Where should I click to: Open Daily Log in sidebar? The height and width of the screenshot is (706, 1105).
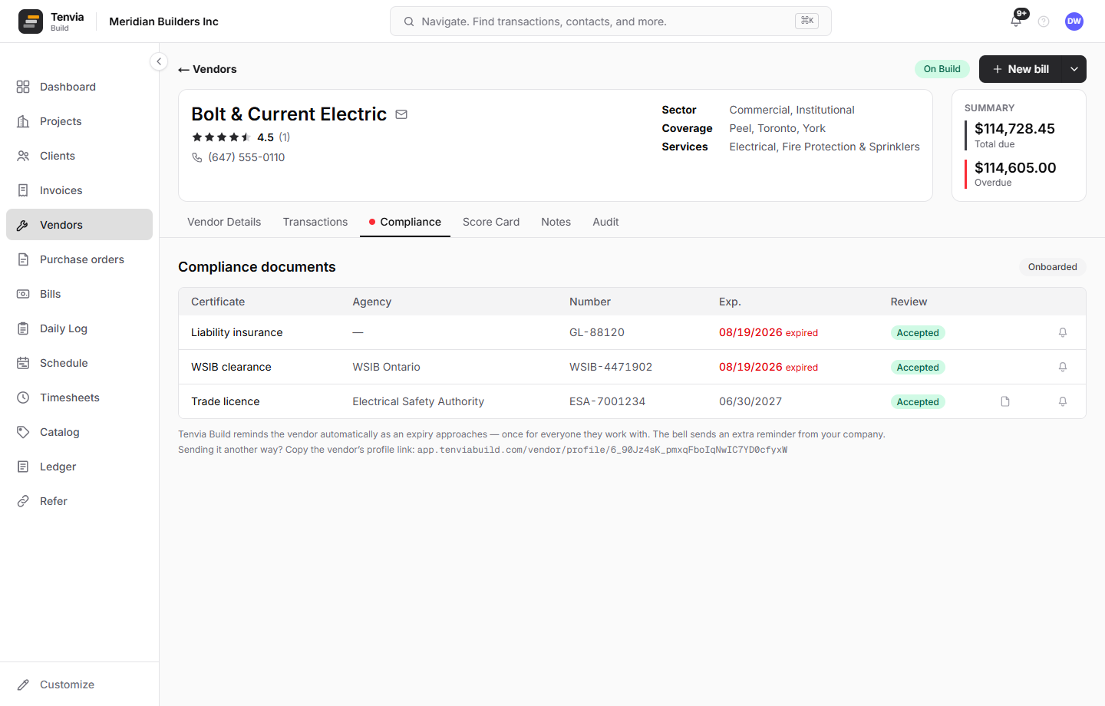click(x=79, y=328)
